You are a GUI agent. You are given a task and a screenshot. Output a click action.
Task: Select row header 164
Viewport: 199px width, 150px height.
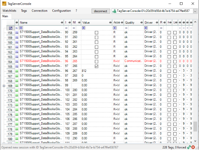tap(10, 62)
